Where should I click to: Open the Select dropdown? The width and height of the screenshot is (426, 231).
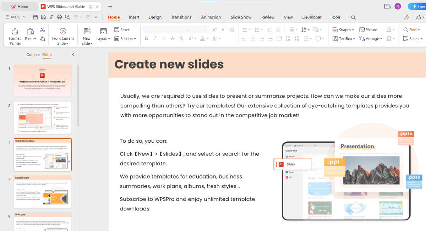tap(413, 39)
